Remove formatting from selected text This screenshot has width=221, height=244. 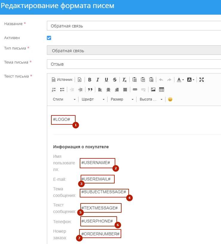point(124,80)
